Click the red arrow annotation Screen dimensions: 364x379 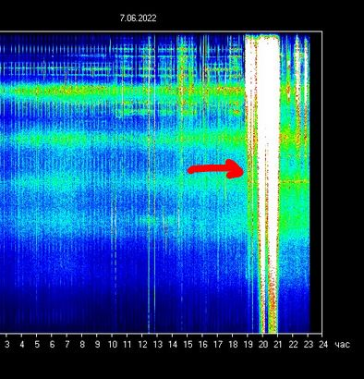[x=215, y=169]
